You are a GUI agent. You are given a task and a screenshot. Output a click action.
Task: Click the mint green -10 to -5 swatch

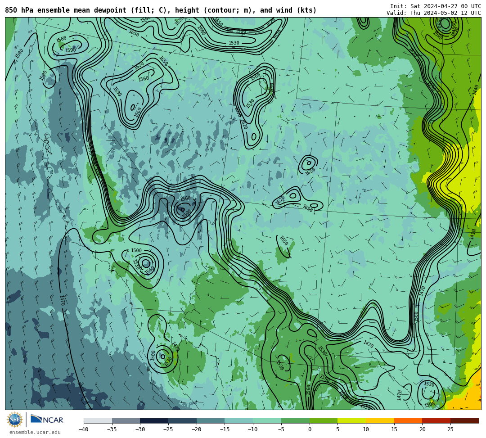point(267,420)
